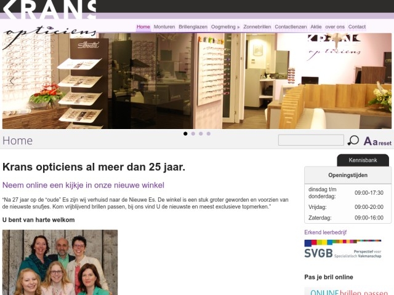This screenshot has width=394, height=295.
Task: Open the Kennisbank tab
Action: tap(363, 160)
